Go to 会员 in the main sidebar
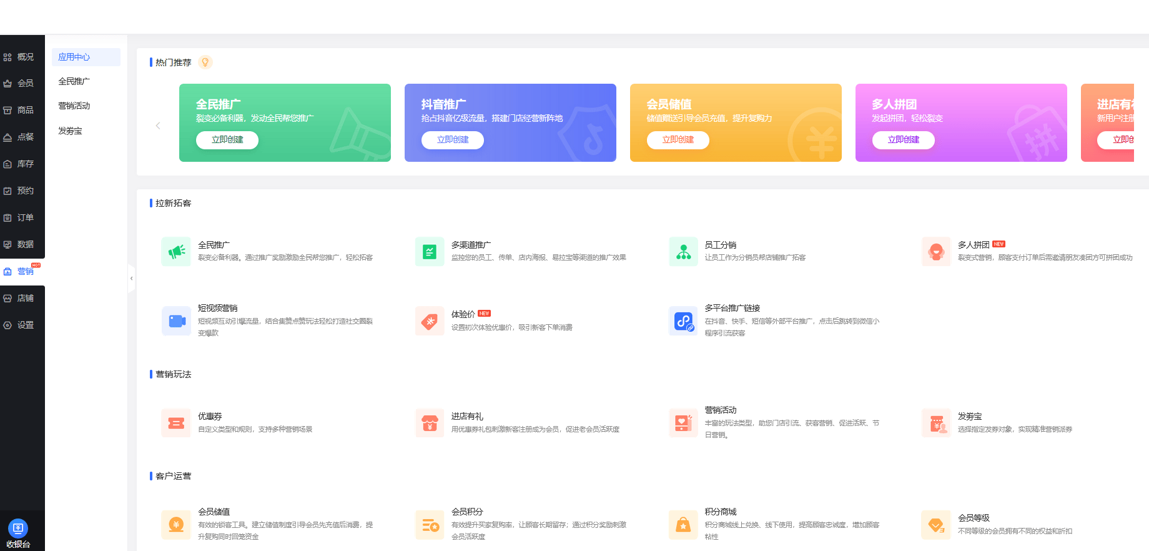Image resolution: width=1149 pixels, height=551 pixels. (25, 84)
